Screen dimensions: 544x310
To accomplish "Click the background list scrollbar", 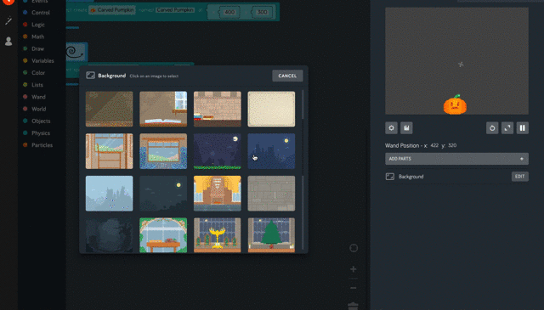I will (x=303, y=104).
